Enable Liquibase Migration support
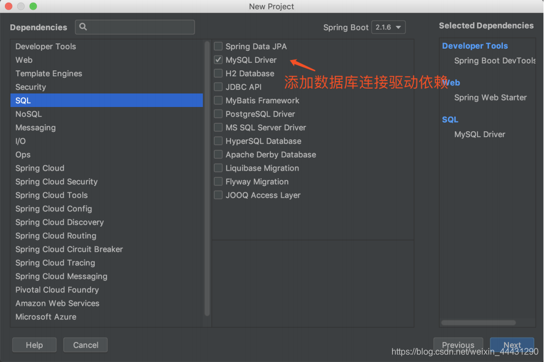The image size is (544, 362). tap(218, 168)
